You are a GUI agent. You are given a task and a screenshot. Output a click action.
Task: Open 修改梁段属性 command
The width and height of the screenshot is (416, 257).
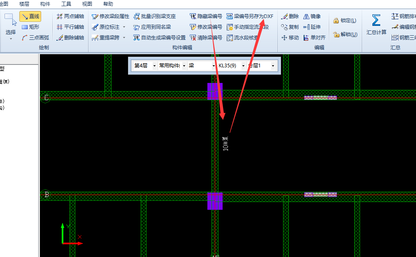[110, 16]
